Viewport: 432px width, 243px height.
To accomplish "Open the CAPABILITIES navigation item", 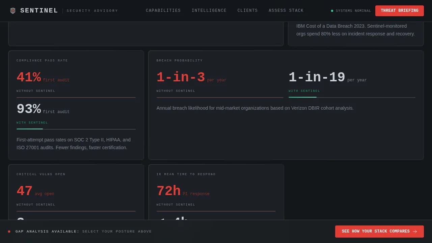I will click(163, 10).
